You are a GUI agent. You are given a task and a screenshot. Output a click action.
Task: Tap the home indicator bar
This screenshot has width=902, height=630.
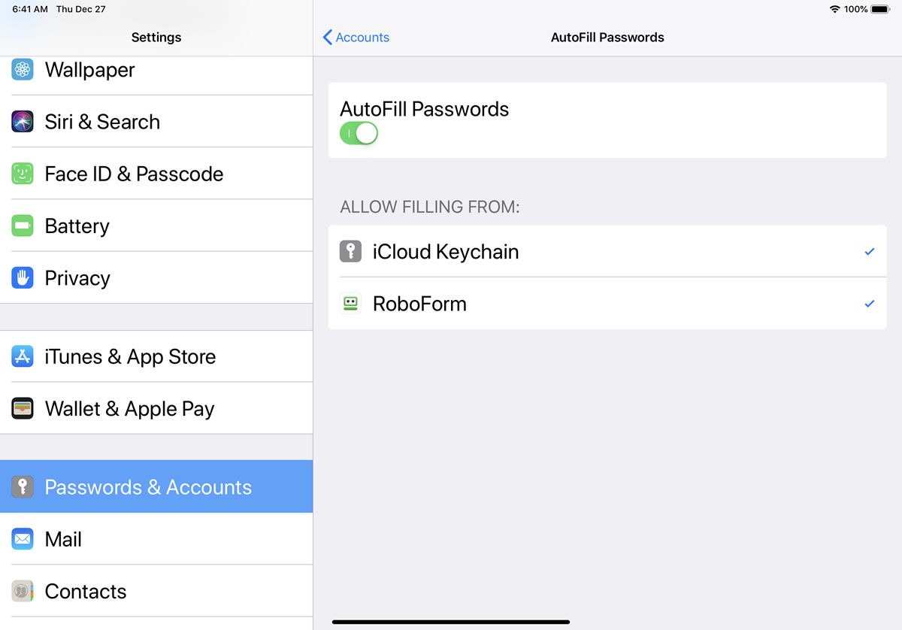[x=451, y=622]
